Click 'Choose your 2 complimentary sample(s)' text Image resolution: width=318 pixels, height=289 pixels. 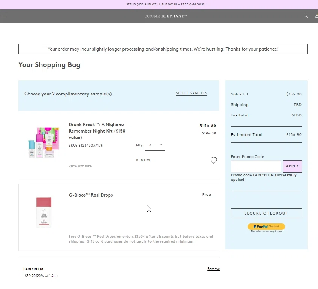(68, 94)
